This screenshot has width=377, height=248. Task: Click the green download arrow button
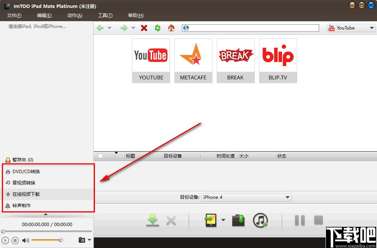[152, 220]
